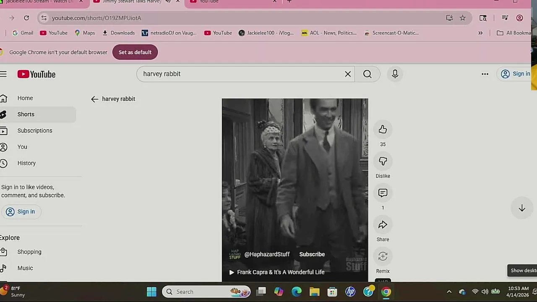Run search with magnifier button

click(x=368, y=74)
